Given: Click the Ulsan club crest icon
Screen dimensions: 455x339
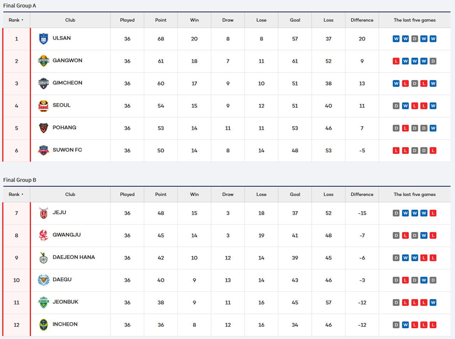Looking at the screenshot, I should (43, 39).
